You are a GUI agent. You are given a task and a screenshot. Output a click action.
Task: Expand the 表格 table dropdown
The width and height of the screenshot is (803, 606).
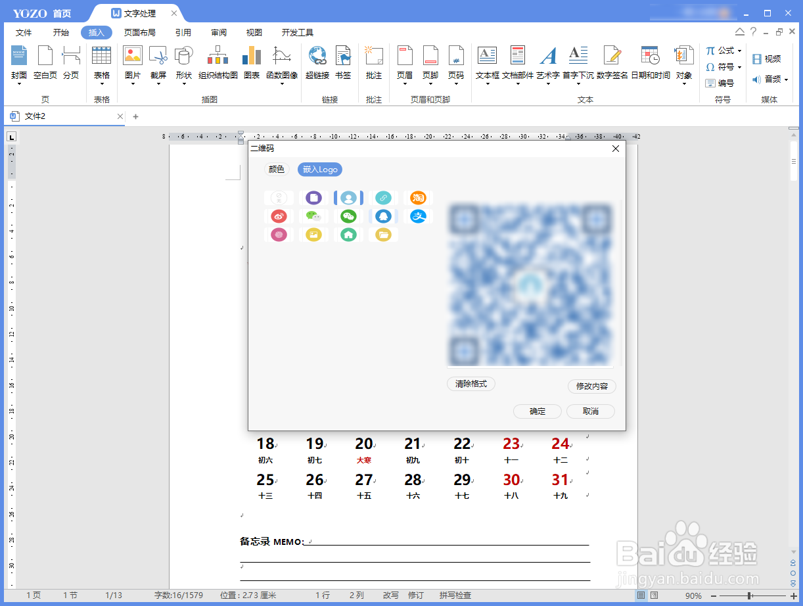click(102, 84)
